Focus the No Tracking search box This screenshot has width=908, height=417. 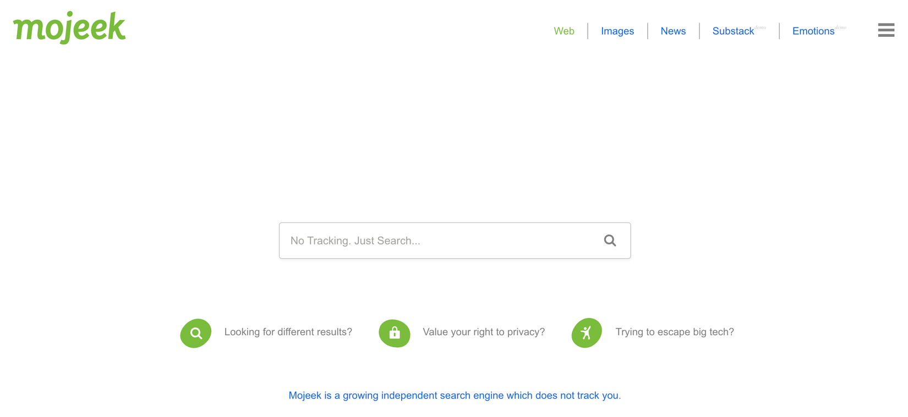point(440,241)
